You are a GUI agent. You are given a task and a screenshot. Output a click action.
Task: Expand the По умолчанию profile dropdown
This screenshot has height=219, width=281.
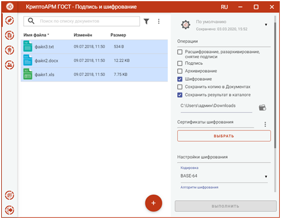(x=266, y=25)
